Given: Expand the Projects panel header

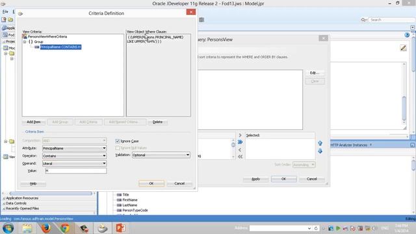Looking at the screenshot, I should click(x=4, y=42).
